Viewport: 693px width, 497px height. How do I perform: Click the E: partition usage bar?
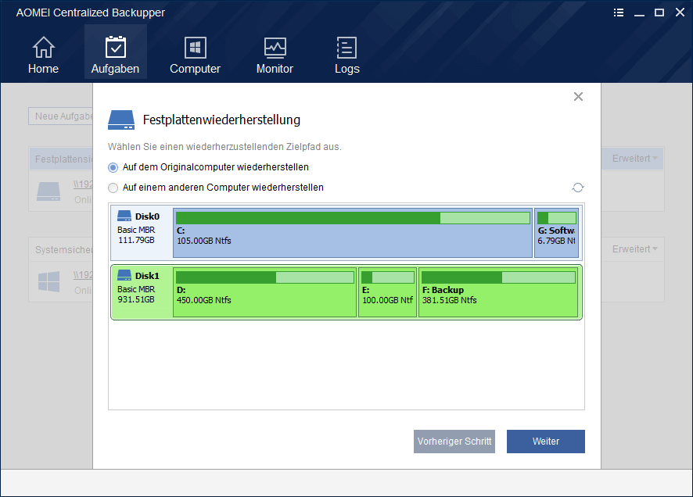(x=388, y=277)
